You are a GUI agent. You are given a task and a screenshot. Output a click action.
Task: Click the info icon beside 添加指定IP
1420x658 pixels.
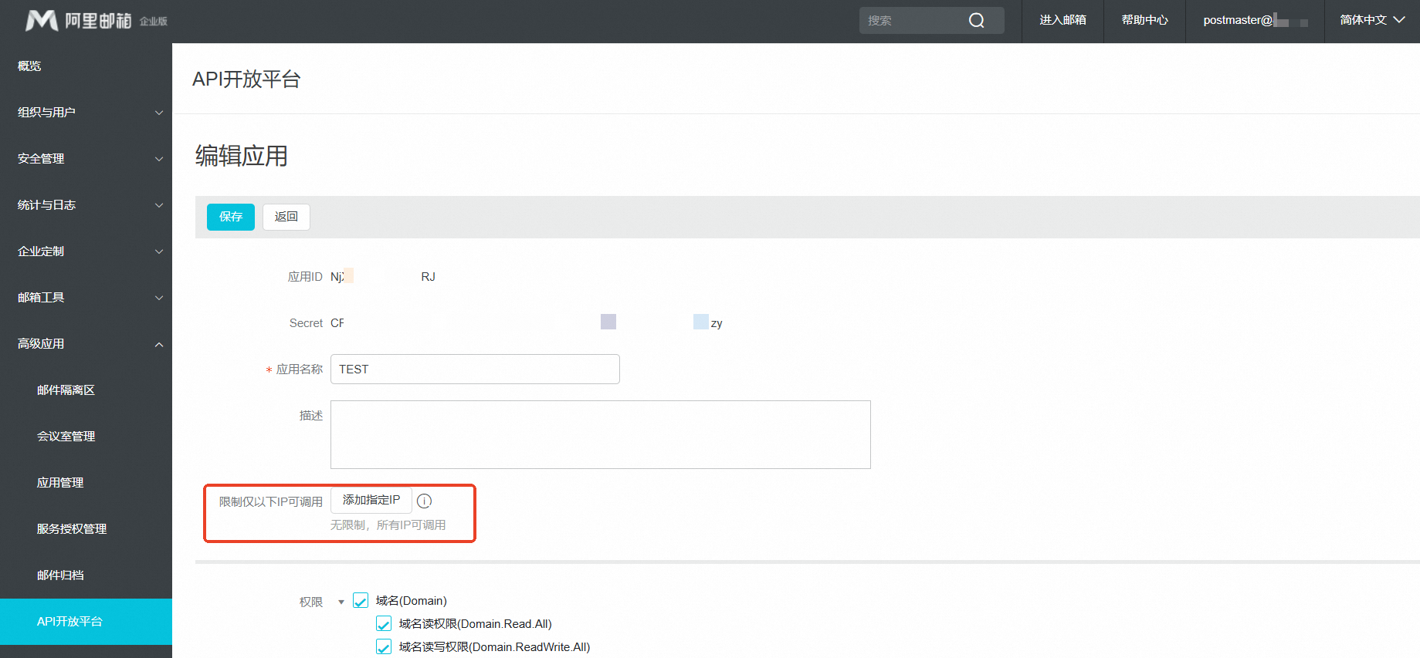point(424,501)
